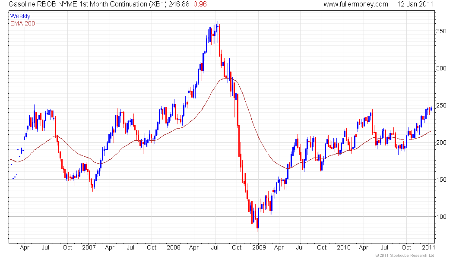
Task: Click the '2007' year label on time axis
Action: coord(89,247)
